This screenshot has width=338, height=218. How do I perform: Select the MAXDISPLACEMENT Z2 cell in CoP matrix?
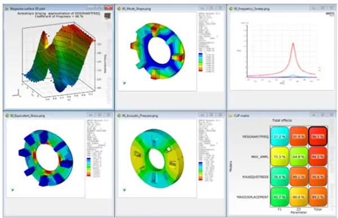pyautogui.click(x=299, y=197)
